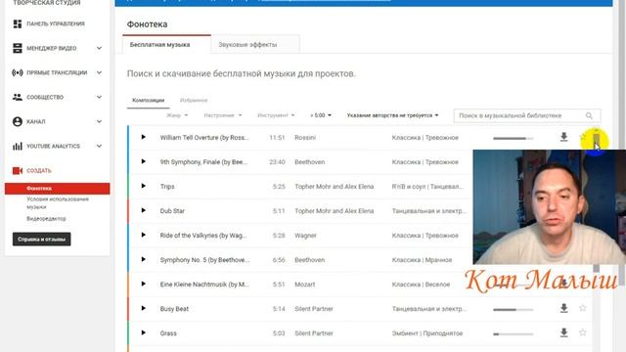Open Видеоредактор in the sidebar
The height and width of the screenshot is (352, 626).
46,219
